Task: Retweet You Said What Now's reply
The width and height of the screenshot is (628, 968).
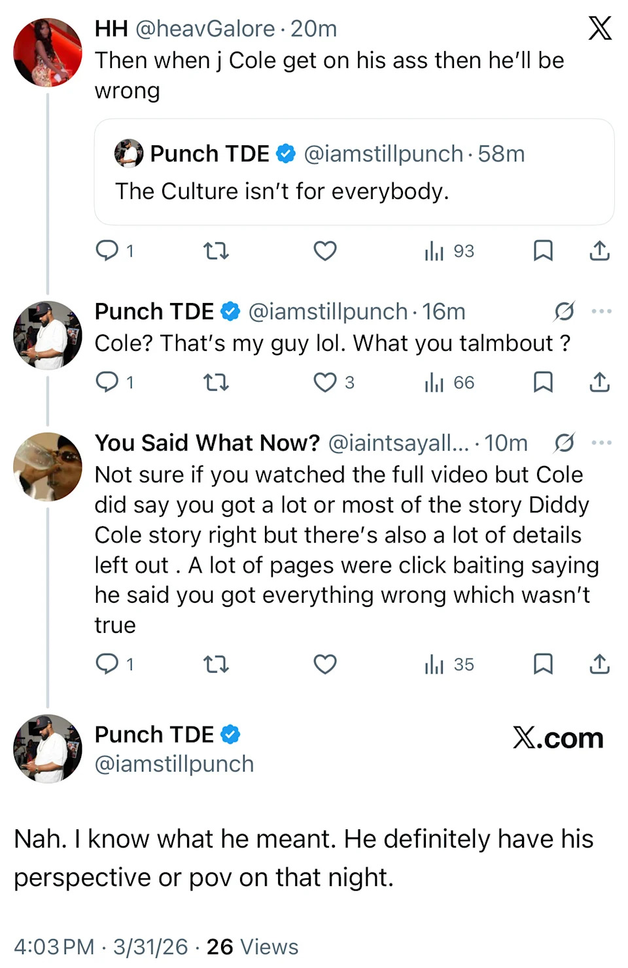Action: tap(217, 664)
